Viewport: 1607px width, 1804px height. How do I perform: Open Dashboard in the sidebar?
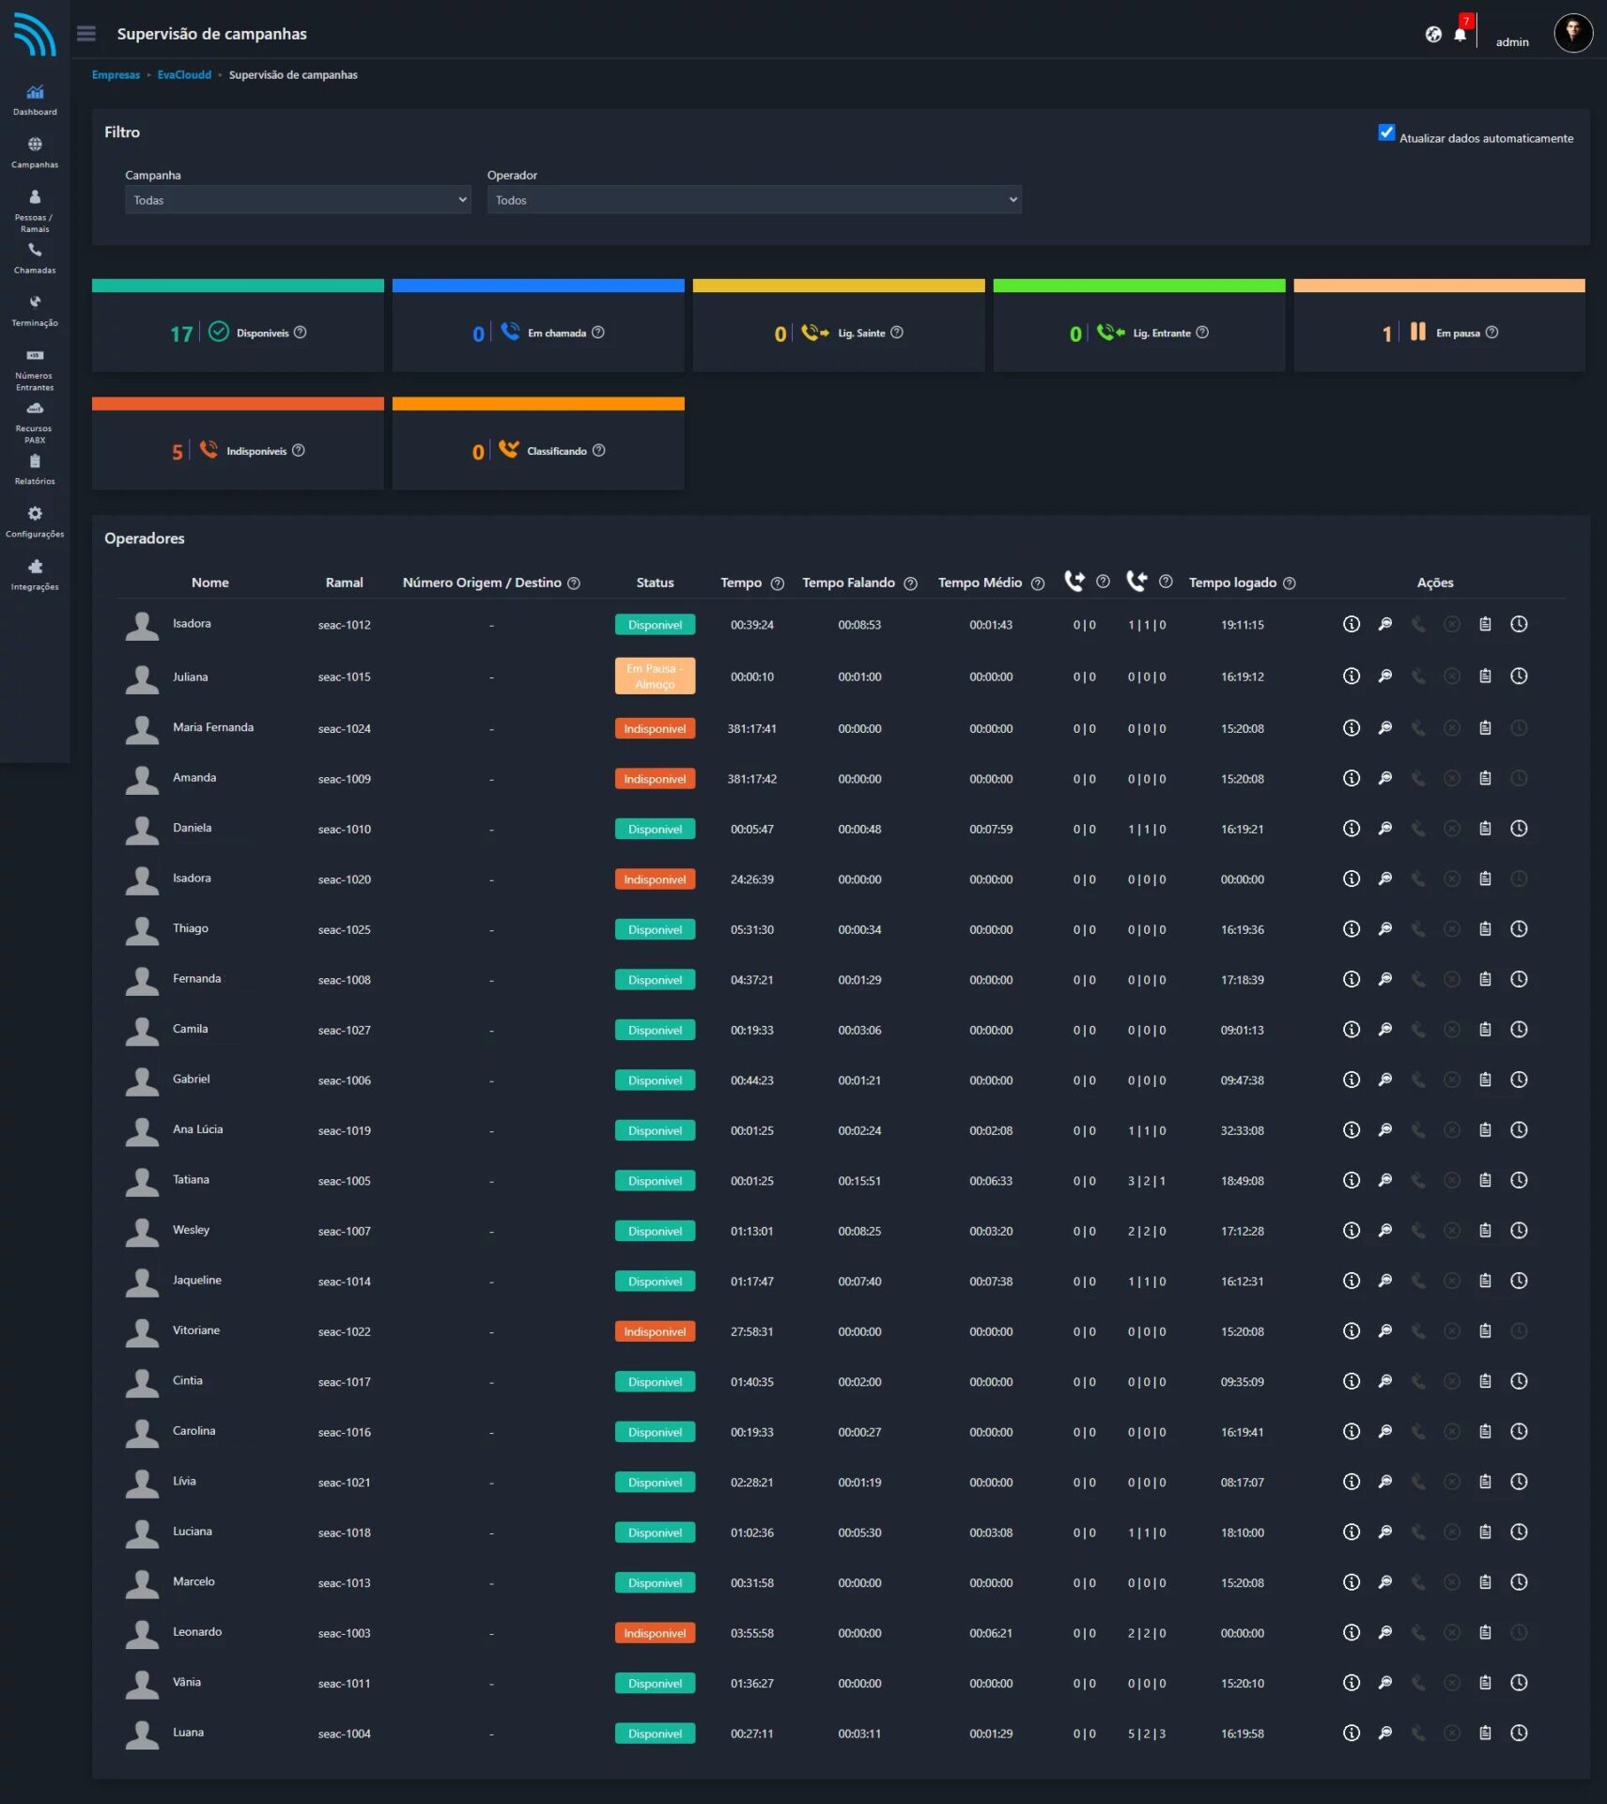click(x=35, y=100)
